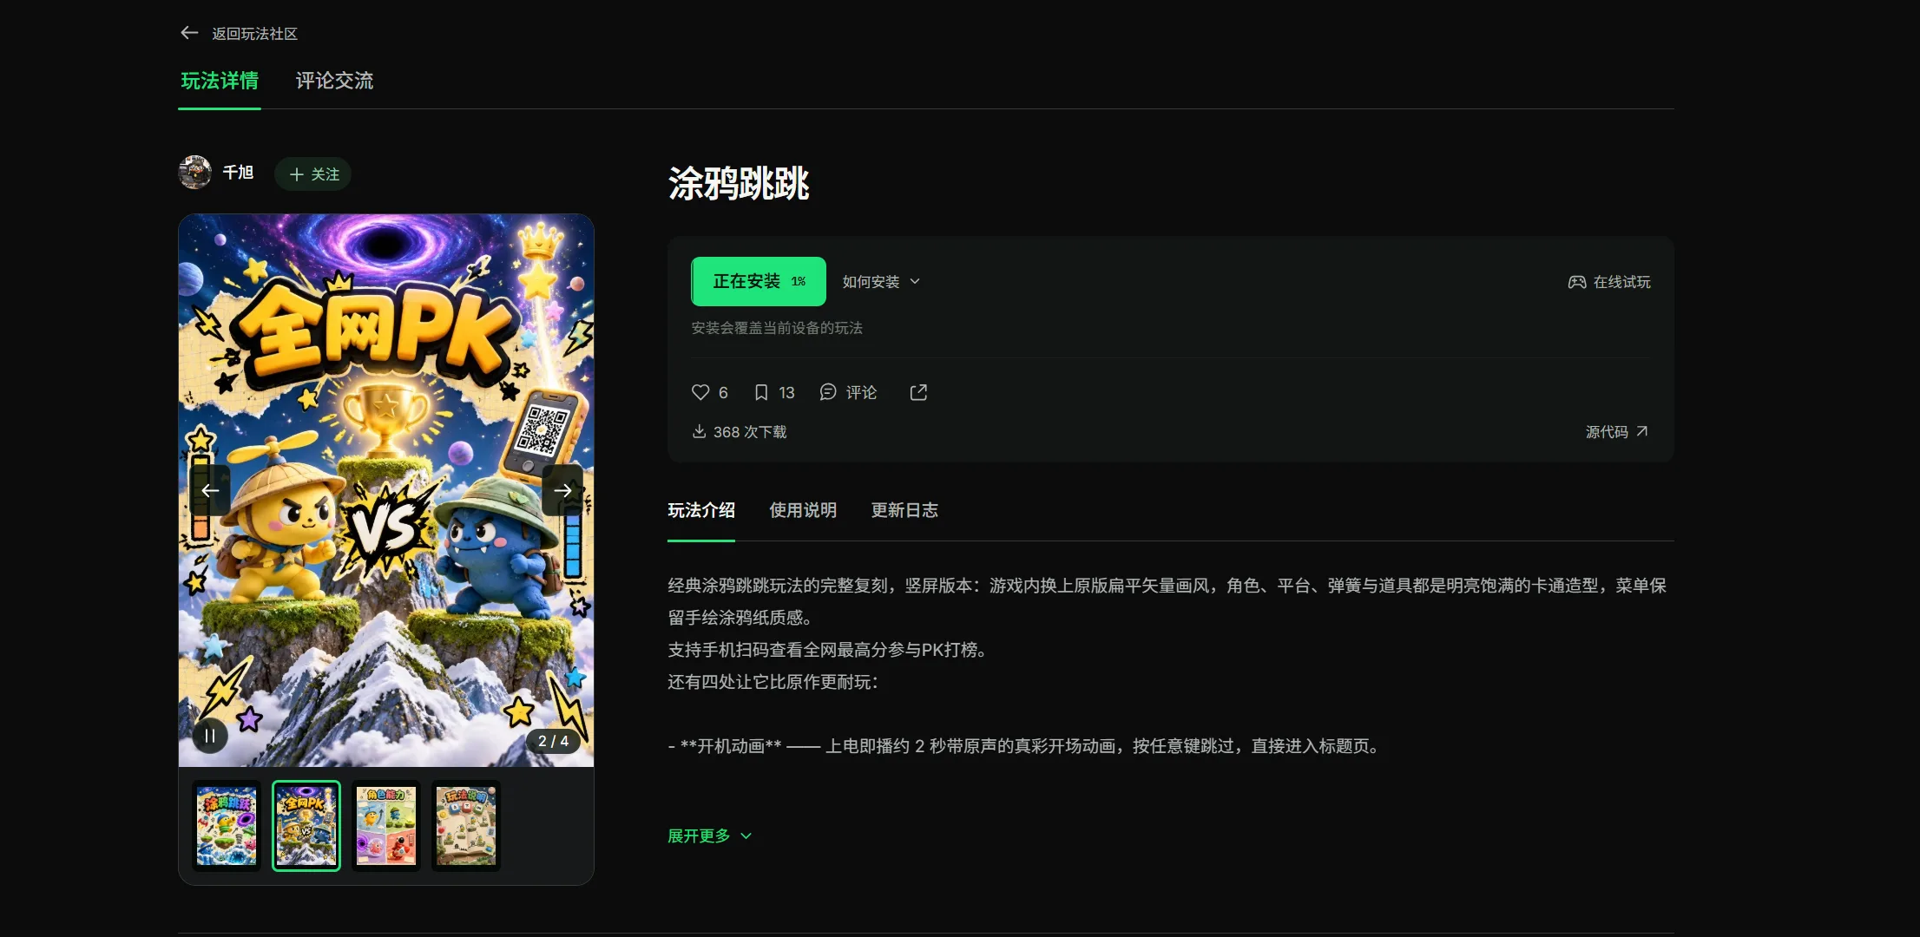Viewport: 1920px width, 937px height.
Task: Click the 368 次下载 download count
Action: point(740,432)
